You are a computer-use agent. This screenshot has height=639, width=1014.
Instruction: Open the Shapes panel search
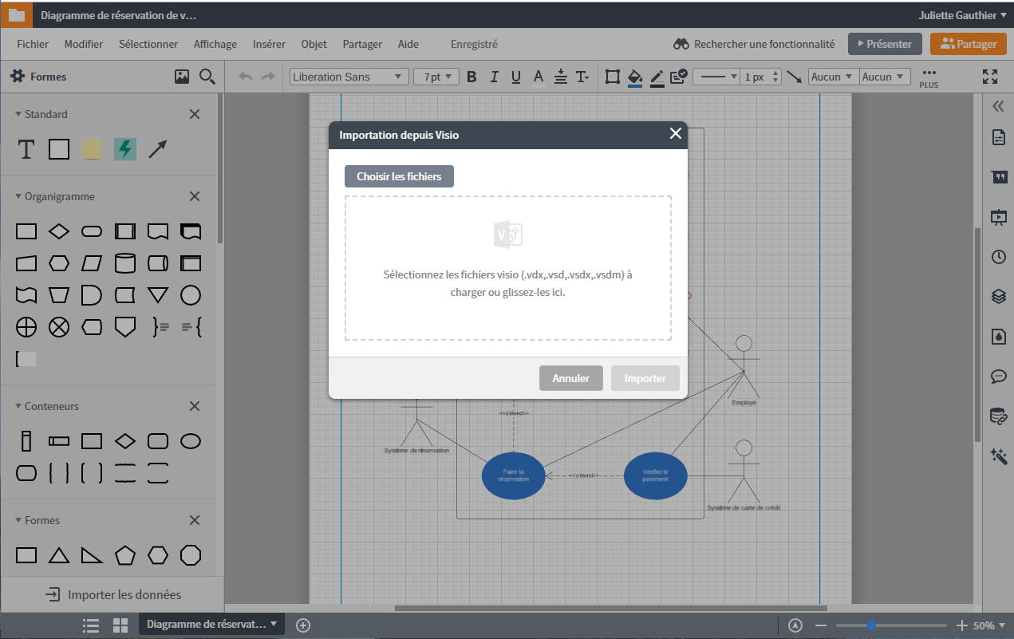pos(206,76)
